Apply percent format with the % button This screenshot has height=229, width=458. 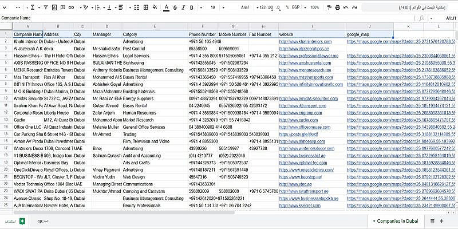coord(287,7)
